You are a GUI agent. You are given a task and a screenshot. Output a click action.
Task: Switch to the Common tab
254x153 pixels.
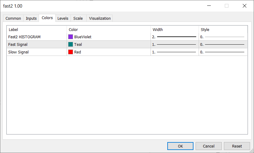13,19
